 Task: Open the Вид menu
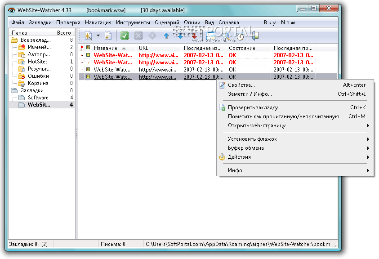coord(210,22)
